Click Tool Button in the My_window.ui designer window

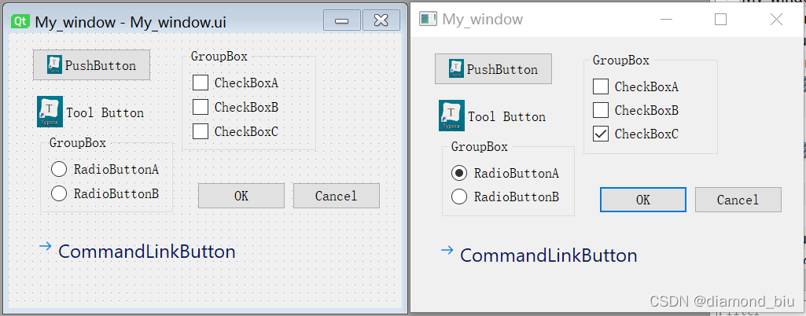click(x=91, y=112)
